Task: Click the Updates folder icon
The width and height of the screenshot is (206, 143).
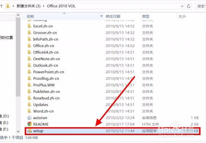Action: 30,104
